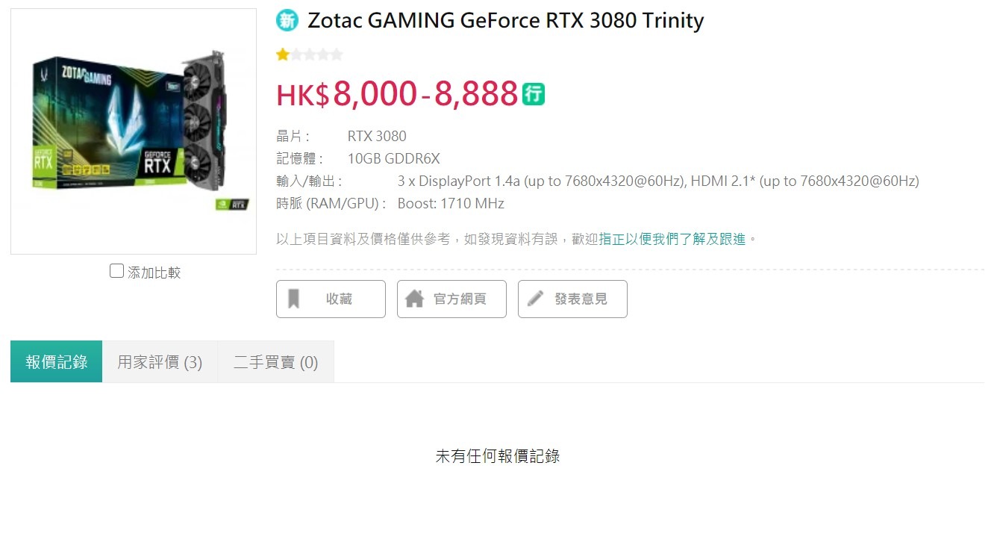The width and height of the screenshot is (997, 560).
Task: Click the 未有任何報價記錄 message
Action: (x=498, y=456)
